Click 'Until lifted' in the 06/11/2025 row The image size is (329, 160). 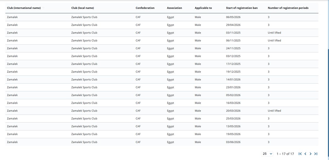(x=274, y=40)
